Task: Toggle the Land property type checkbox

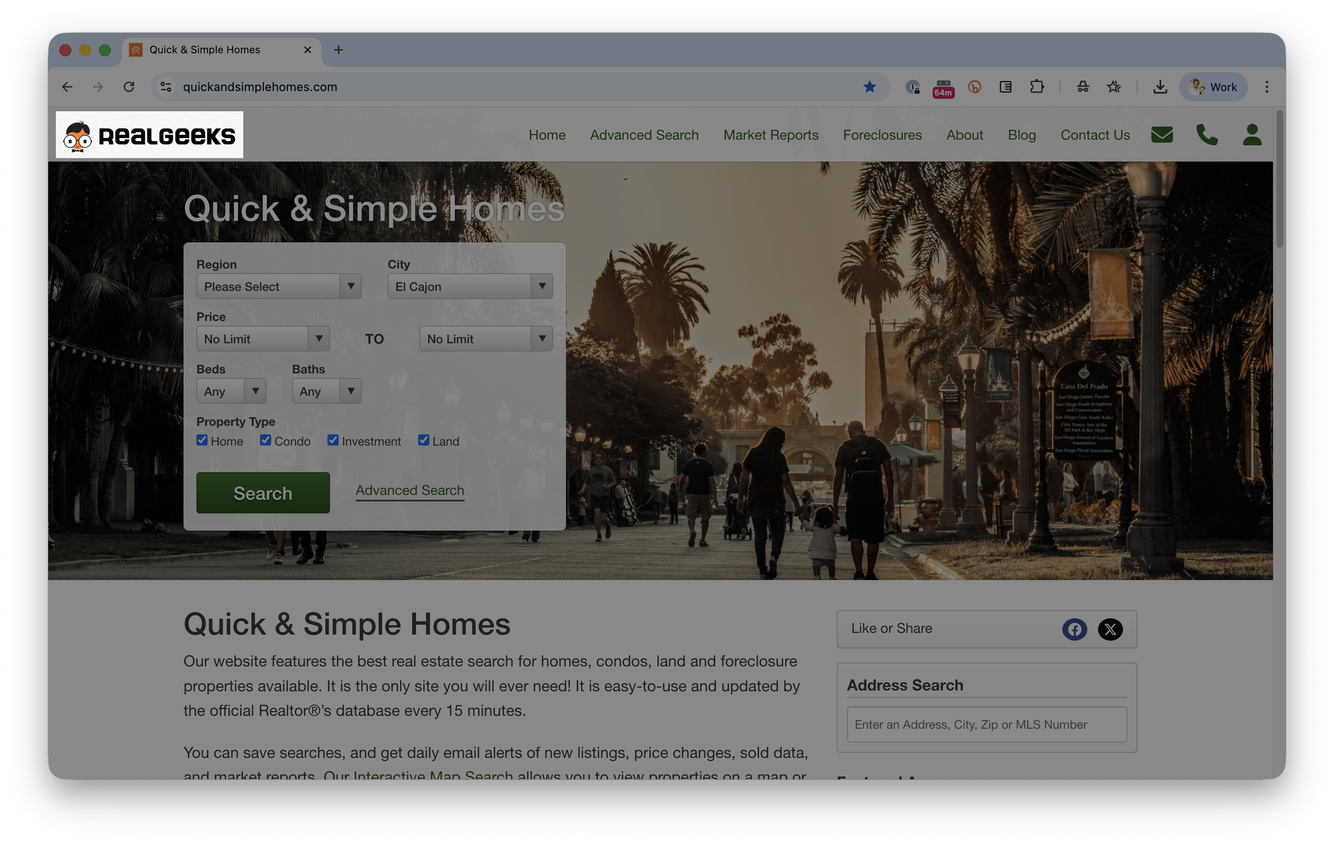Action: (x=423, y=440)
